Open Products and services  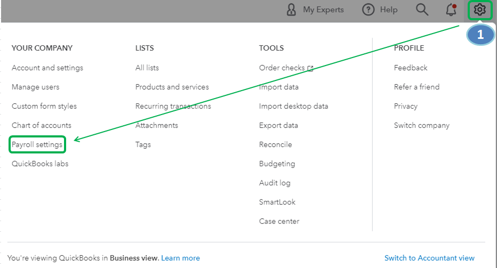click(x=172, y=87)
